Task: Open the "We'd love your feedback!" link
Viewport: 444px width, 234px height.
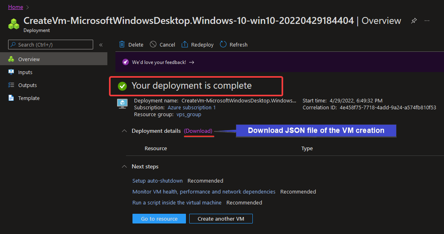Action: click(159, 62)
